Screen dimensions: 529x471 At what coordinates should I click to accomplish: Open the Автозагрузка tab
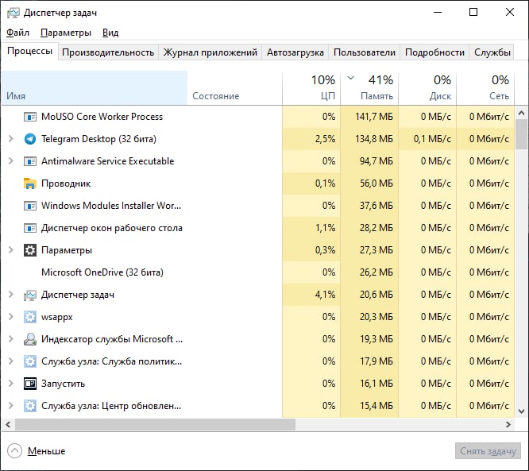pyautogui.click(x=295, y=52)
